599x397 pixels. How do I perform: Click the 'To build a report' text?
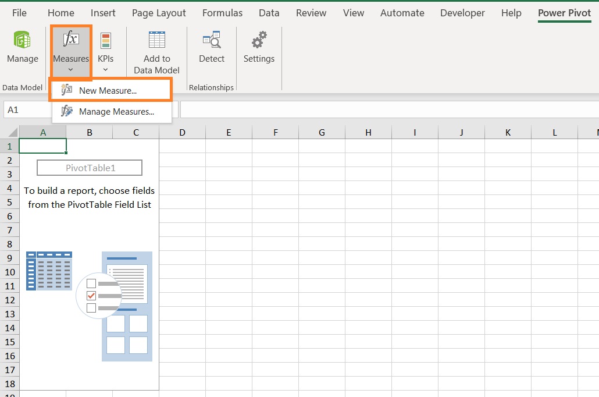(x=90, y=197)
